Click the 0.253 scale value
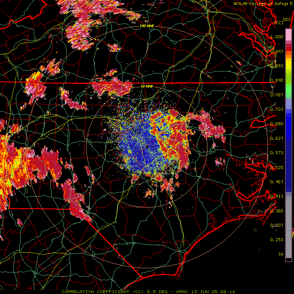 [x=277, y=240]
